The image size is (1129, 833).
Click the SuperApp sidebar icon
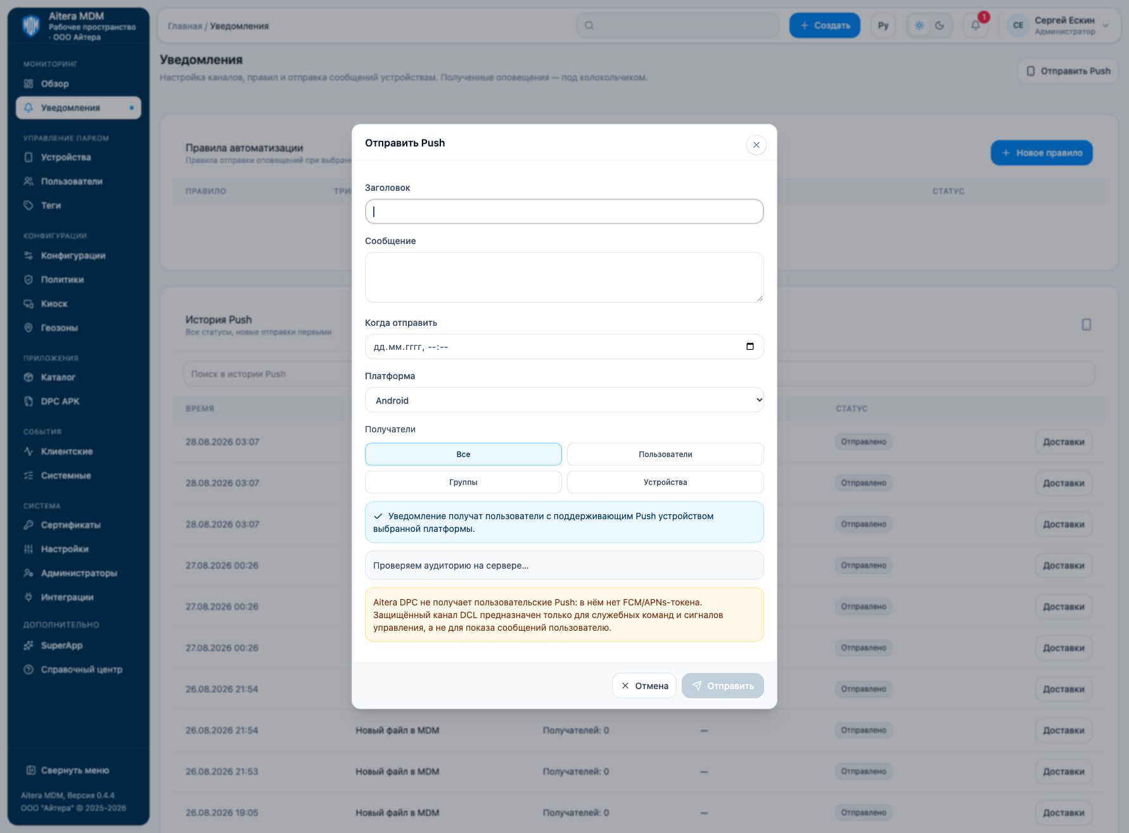click(x=29, y=645)
